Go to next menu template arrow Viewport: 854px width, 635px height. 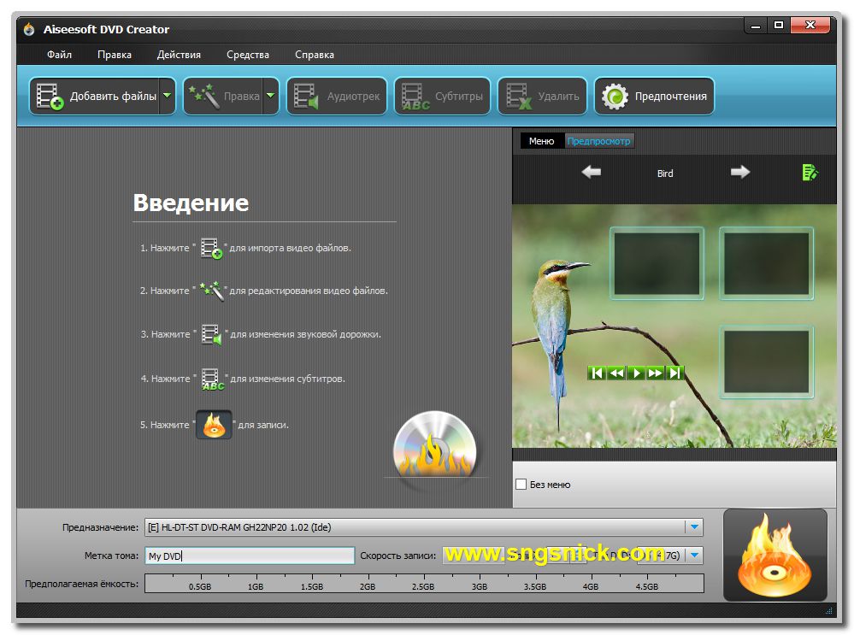coord(739,172)
